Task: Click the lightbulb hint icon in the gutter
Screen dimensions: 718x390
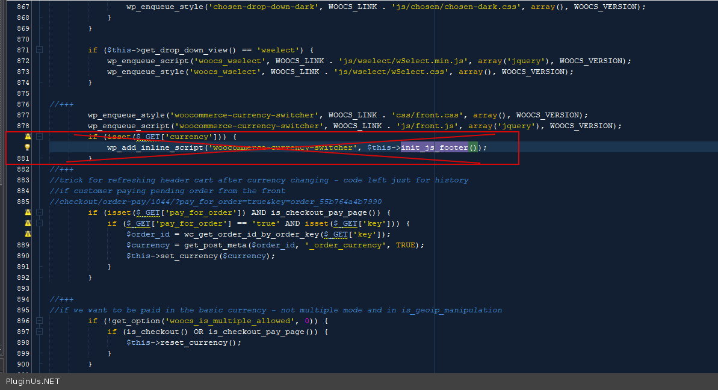Action: 28,147
